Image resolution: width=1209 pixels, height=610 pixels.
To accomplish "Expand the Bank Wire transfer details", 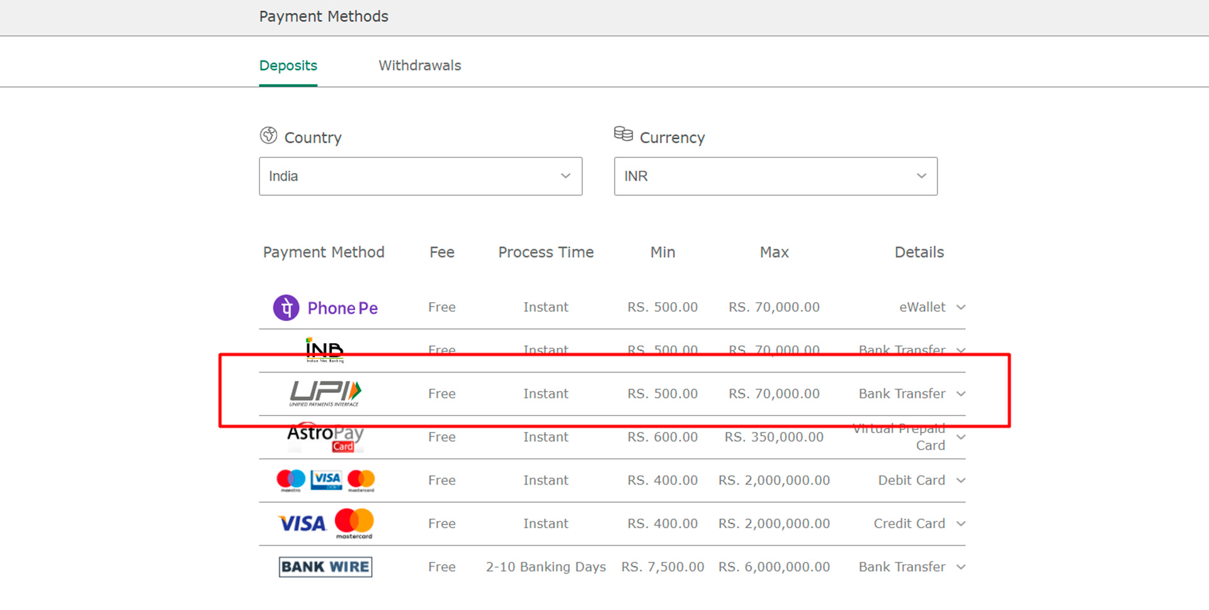I will (x=960, y=566).
